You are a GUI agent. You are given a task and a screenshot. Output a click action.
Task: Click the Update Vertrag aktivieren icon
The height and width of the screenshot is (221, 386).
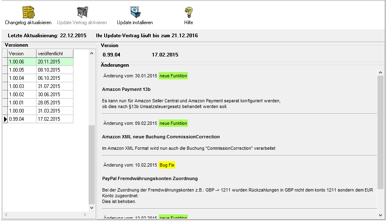click(82, 12)
